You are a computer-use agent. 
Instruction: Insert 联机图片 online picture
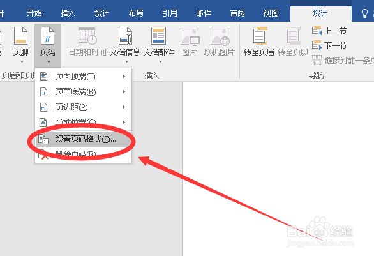pyautogui.click(x=220, y=41)
